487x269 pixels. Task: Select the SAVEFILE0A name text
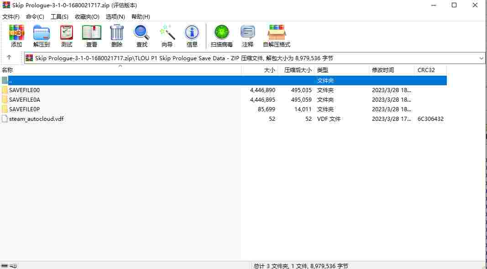tap(25, 100)
